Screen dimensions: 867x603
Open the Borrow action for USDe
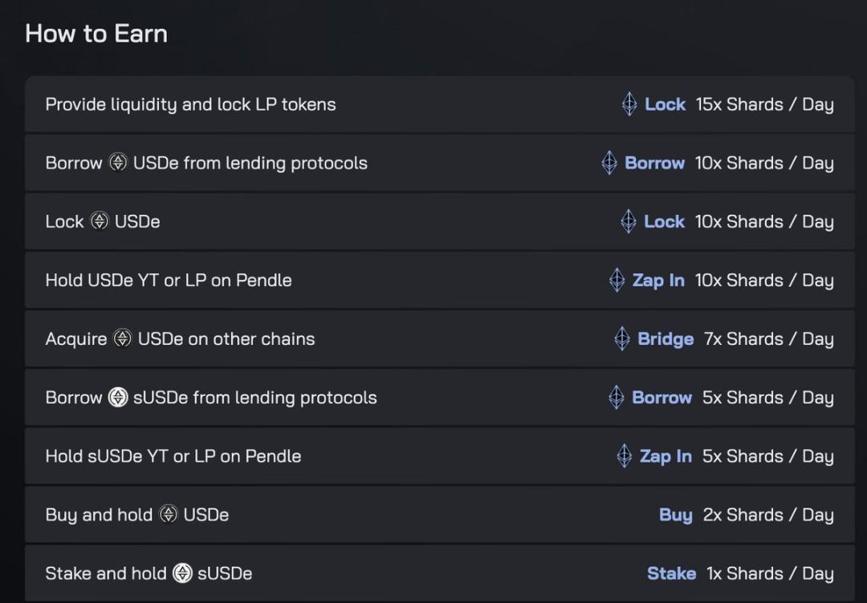[x=655, y=162]
